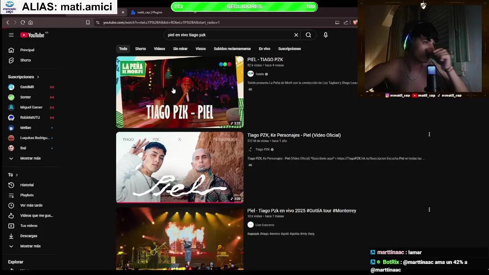The image size is (489, 275).
Task: Select the Todo filter chip
Action: click(123, 49)
